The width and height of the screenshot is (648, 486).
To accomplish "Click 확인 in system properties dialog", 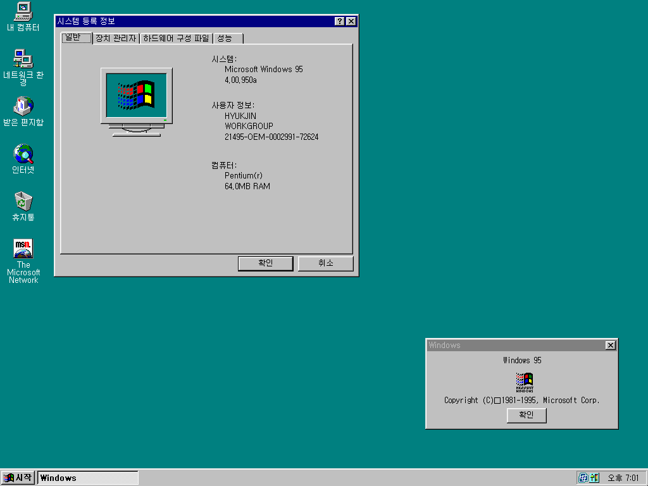I will [265, 264].
